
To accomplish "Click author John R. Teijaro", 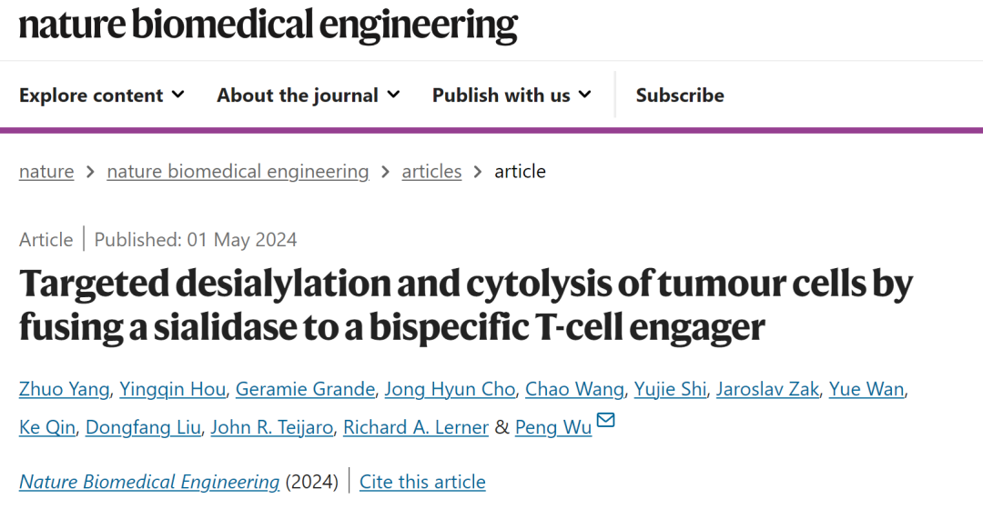I will 271,427.
